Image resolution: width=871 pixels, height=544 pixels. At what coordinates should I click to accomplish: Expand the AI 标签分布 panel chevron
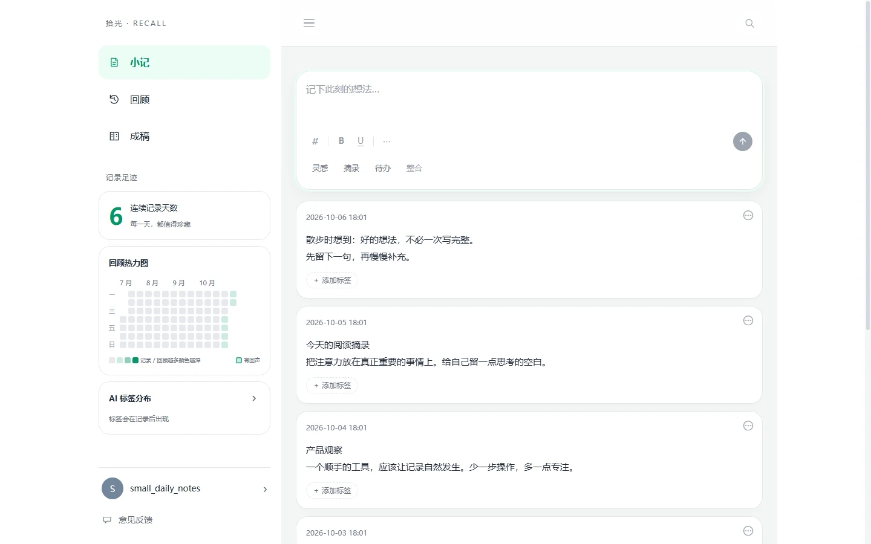[x=254, y=398]
